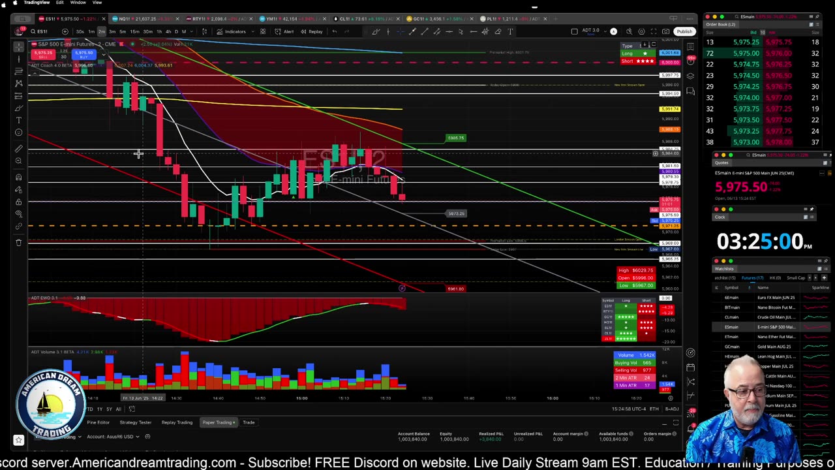Screen dimensions: 835x470
Task: Select the crosshair cursor tool in left sidebar
Action: (18, 46)
